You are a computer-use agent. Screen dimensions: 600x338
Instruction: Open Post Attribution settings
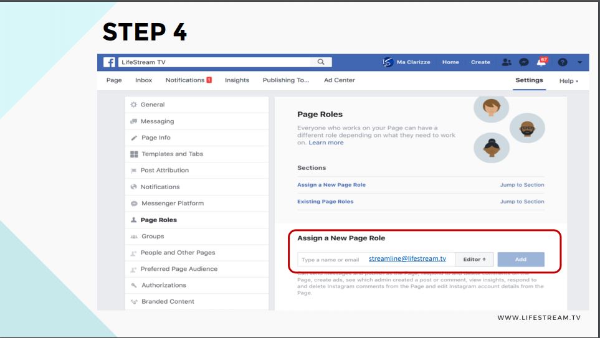pyautogui.click(x=197, y=171)
